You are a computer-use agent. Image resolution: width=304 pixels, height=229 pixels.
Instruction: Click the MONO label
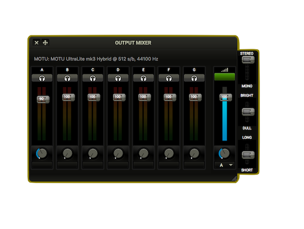(x=247, y=86)
